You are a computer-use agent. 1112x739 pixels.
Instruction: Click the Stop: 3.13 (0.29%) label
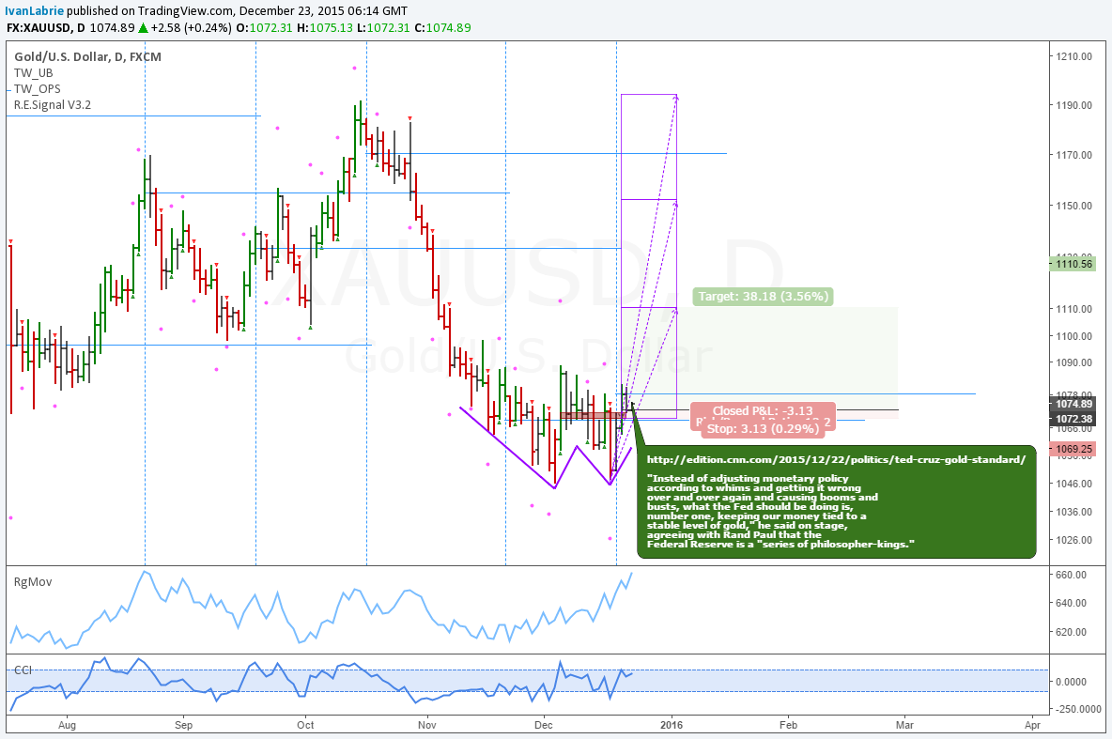(763, 428)
